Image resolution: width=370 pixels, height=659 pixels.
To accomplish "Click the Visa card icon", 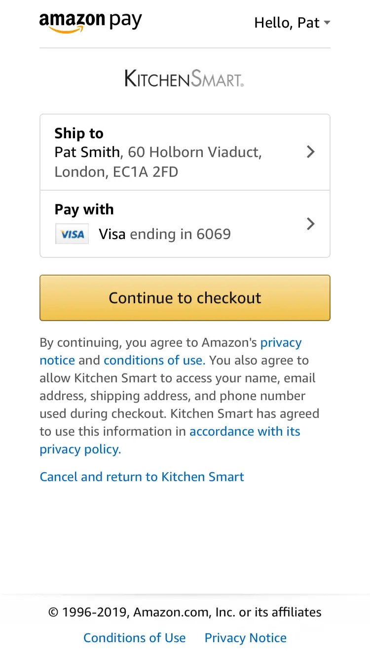I will pyautogui.click(x=72, y=234).
